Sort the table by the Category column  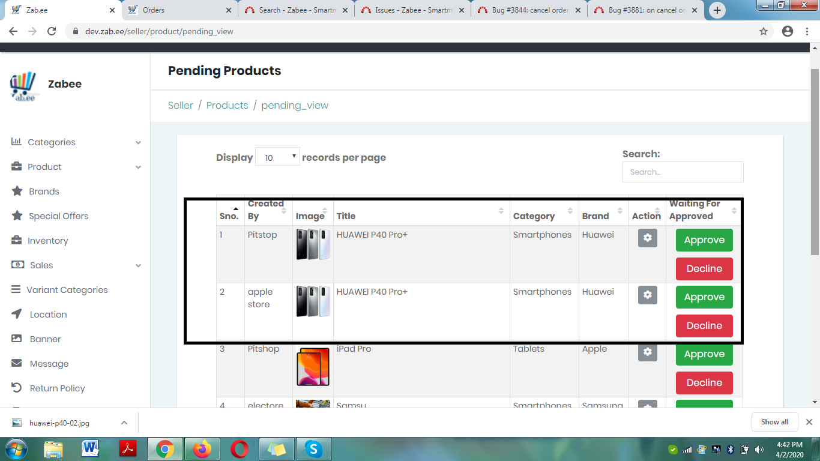coord(544,211)
